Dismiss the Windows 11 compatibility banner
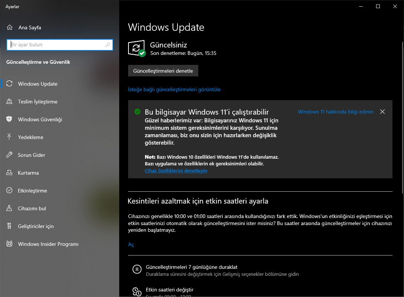This screenshot has height=297, width=404. (382, 112)
